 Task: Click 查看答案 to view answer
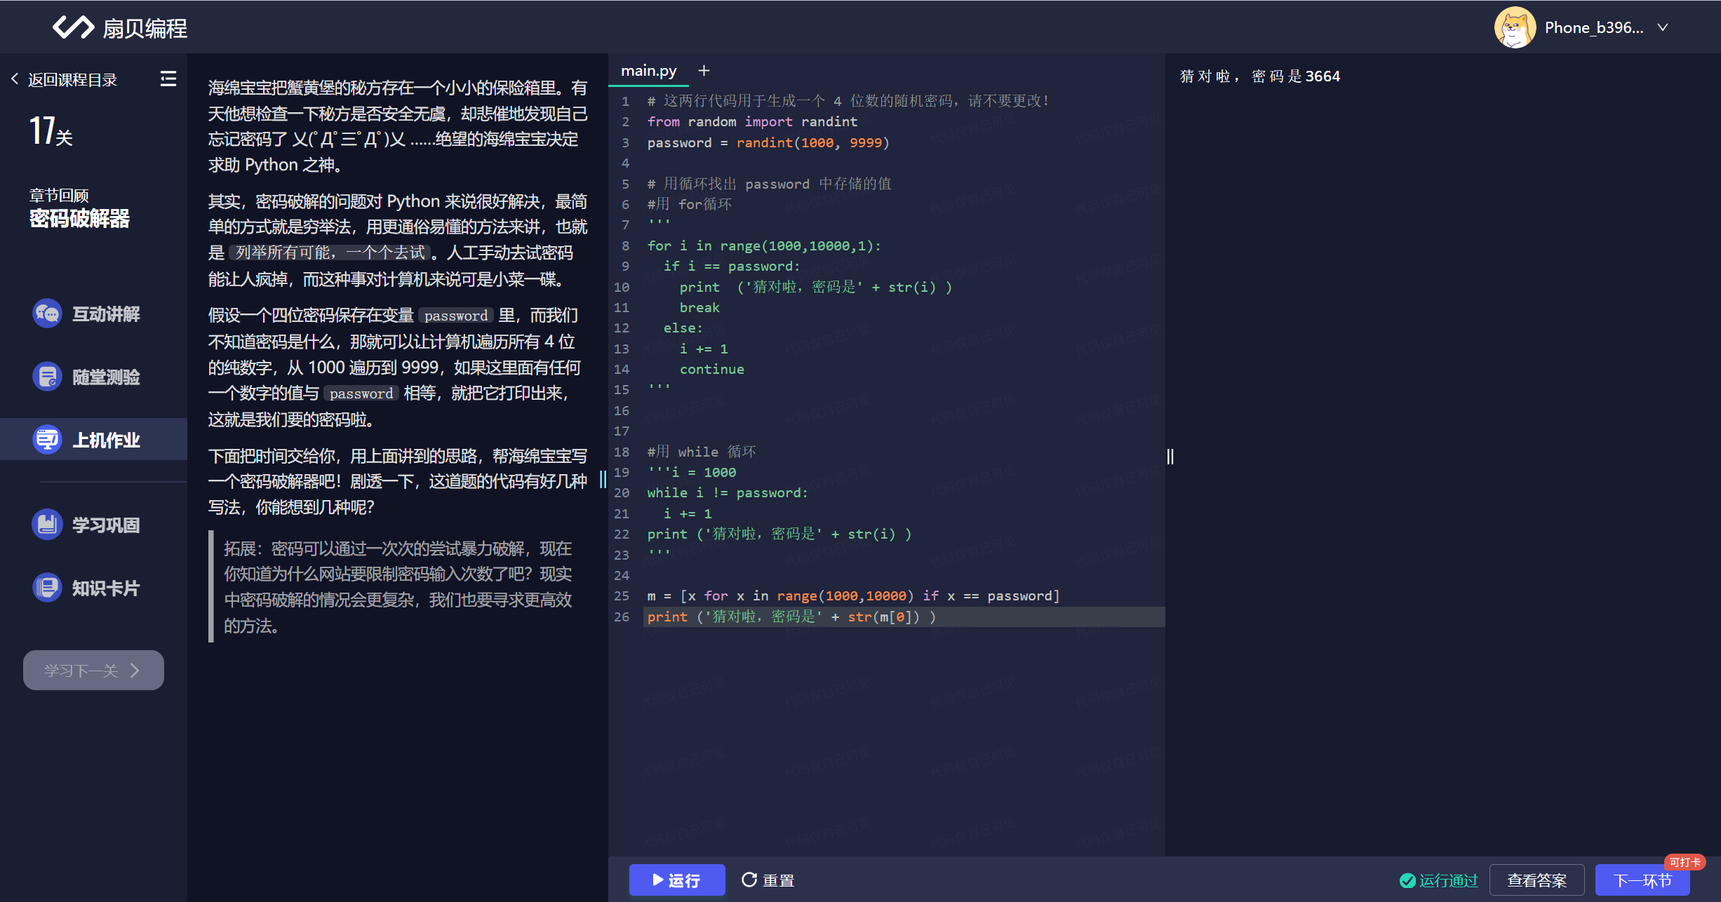1536,880
